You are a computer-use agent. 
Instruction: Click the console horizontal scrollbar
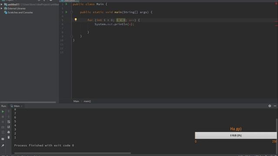click(73, 153)
